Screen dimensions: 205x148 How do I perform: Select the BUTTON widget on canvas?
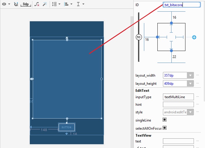coord(67,127)
